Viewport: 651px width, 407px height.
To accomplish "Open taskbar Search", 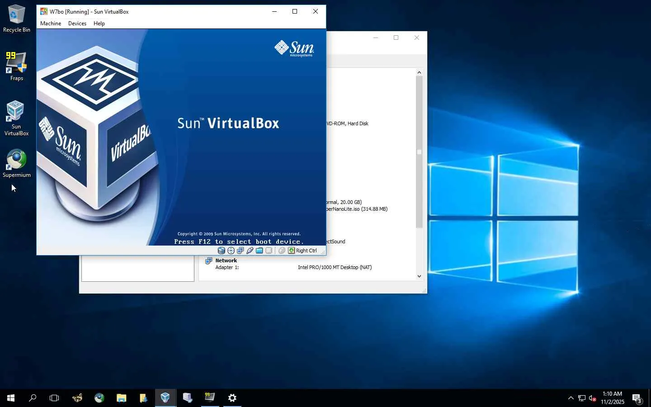I will pyautogui.click(x=33, y=398).
